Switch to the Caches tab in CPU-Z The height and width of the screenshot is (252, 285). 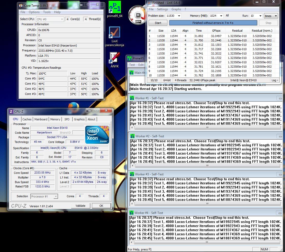[27, 119]
